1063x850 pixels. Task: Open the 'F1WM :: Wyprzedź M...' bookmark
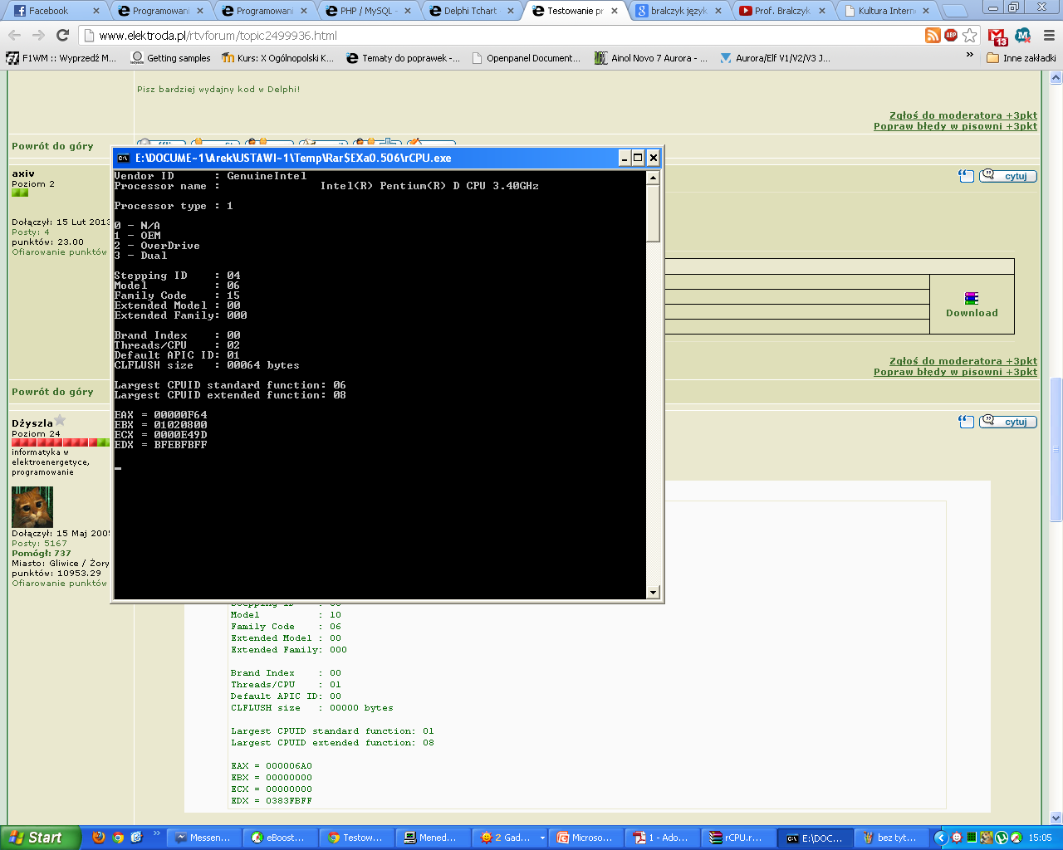[61, 58]
